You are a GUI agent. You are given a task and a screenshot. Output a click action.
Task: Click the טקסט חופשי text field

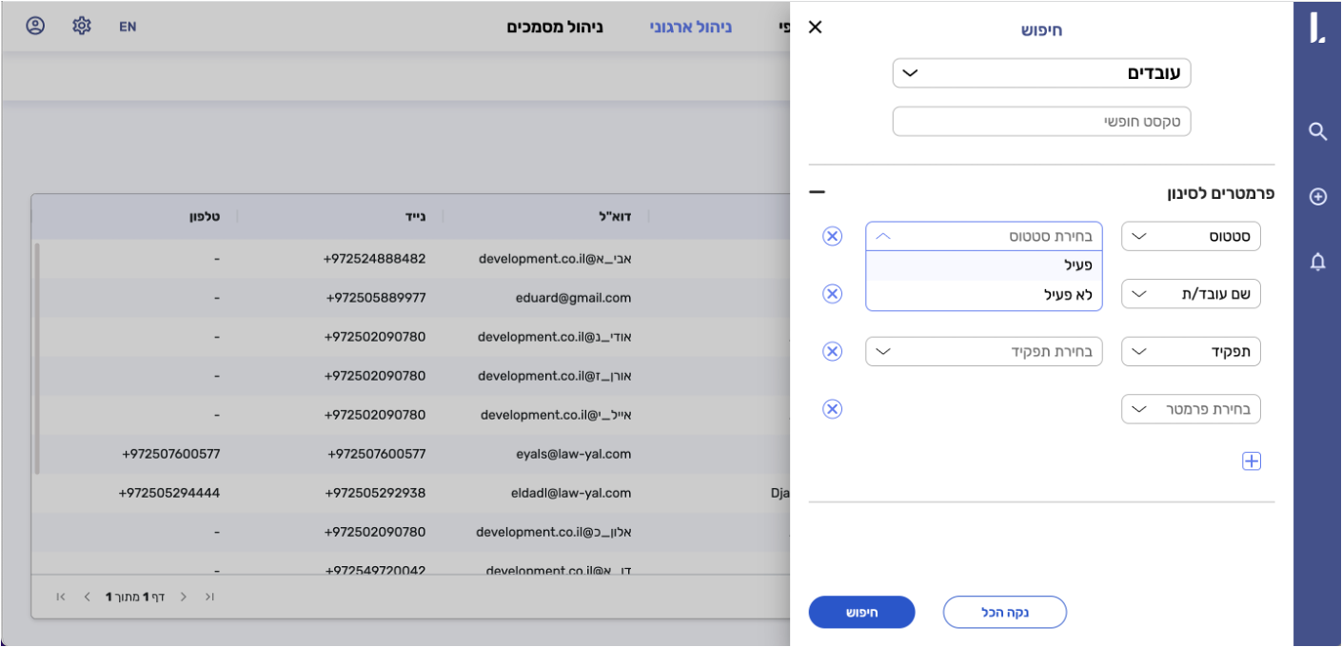tap(1041, 122)
